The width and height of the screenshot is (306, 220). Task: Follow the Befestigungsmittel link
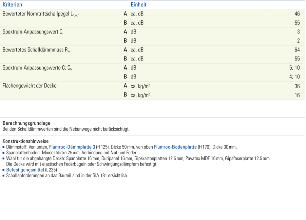[25, 170]
